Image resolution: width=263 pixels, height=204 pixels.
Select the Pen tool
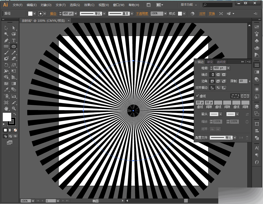(6, 40)
